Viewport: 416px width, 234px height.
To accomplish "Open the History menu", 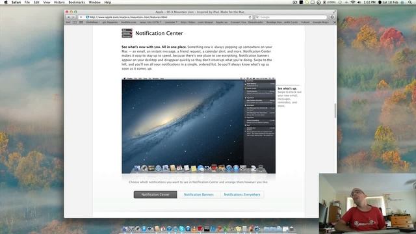I will tap(59, 2).
